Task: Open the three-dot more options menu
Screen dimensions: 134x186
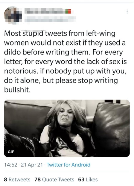Action: coord(127,11)
